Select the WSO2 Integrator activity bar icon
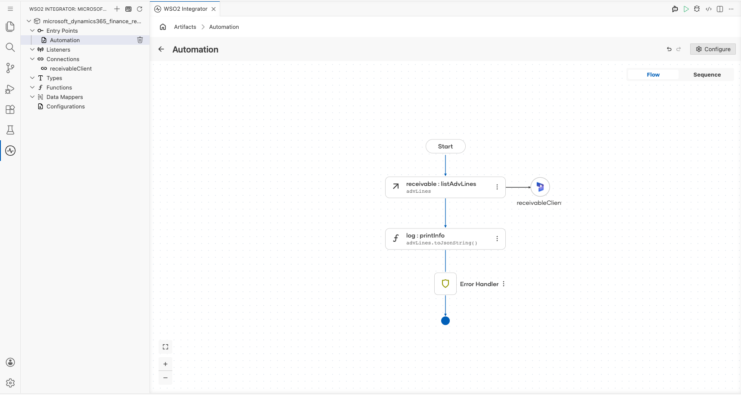This screenshot has height=395, width=741. (10, 151)
